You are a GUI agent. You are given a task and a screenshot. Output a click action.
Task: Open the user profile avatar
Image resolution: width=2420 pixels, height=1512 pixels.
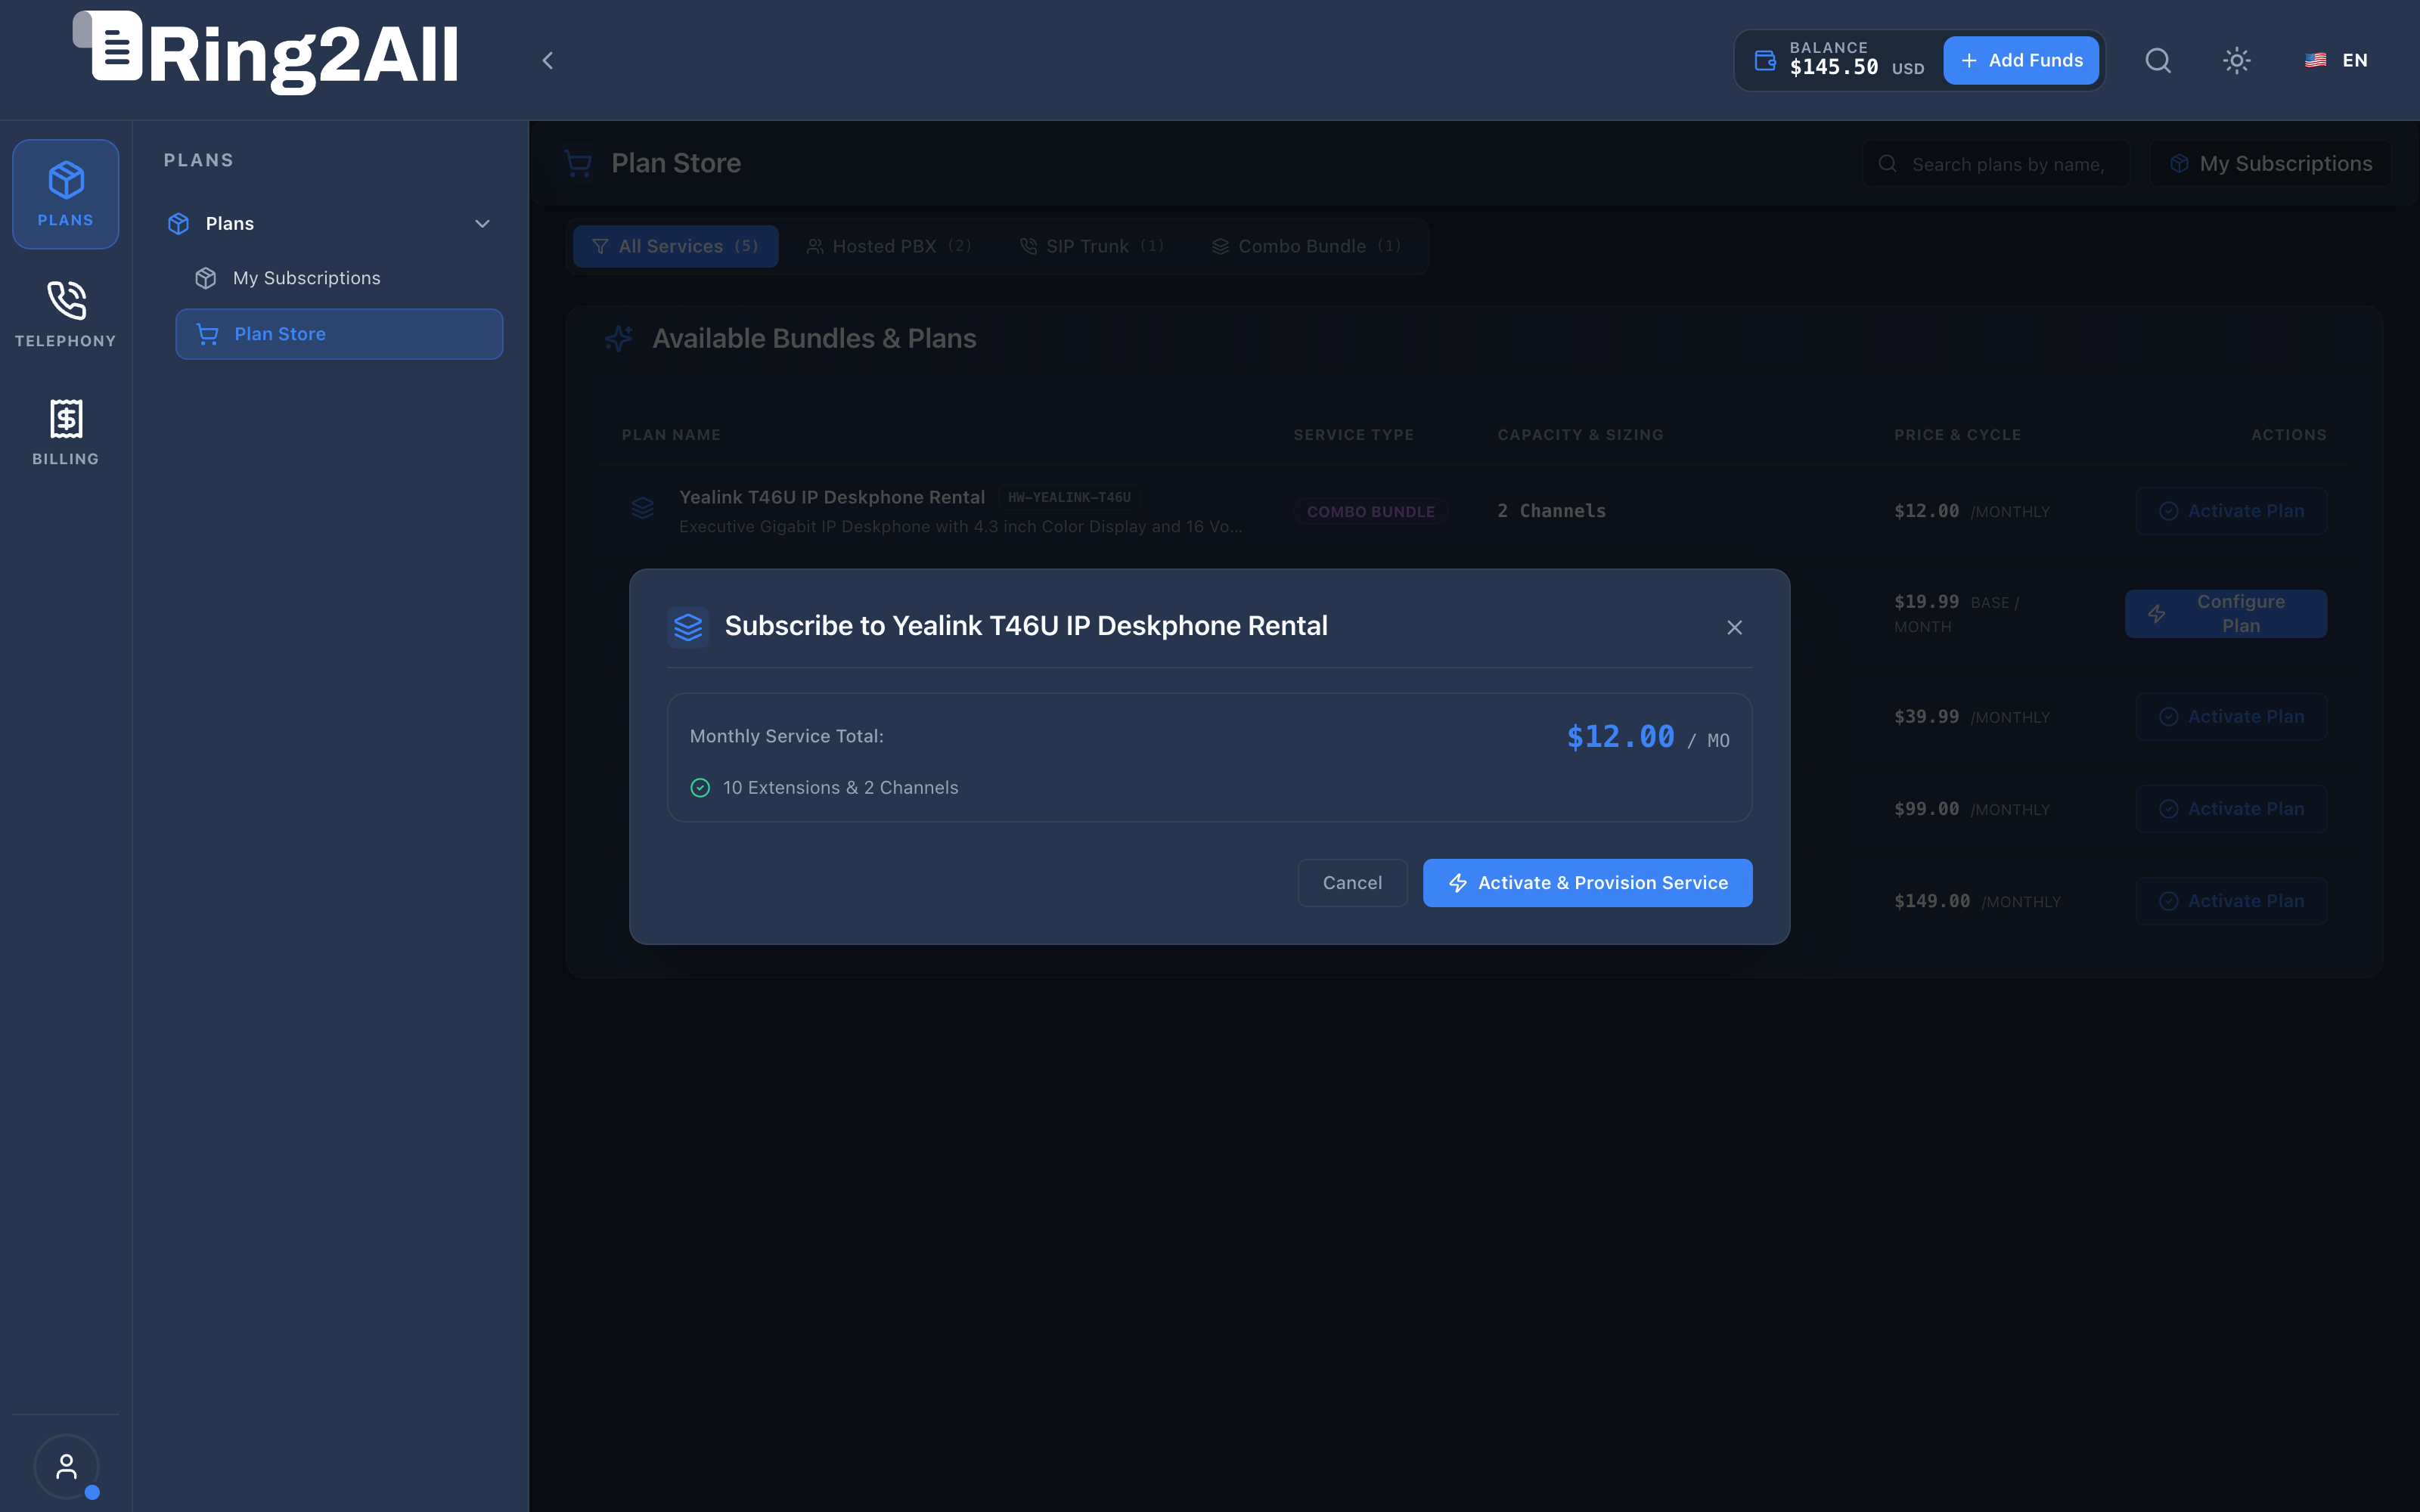(x=66, y=1467)
